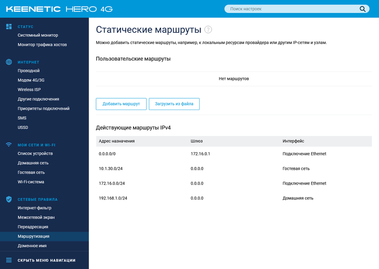Open Доменное имя page
This screenshot has height=269, width=379.
click(x=32, y=246)
